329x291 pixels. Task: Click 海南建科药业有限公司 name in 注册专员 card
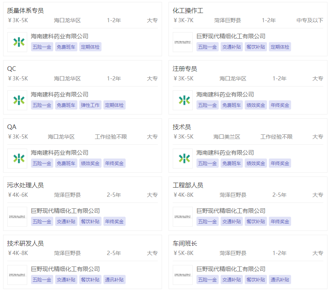click(x=225, y=95)
